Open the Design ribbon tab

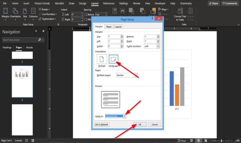tap(83, 3)
